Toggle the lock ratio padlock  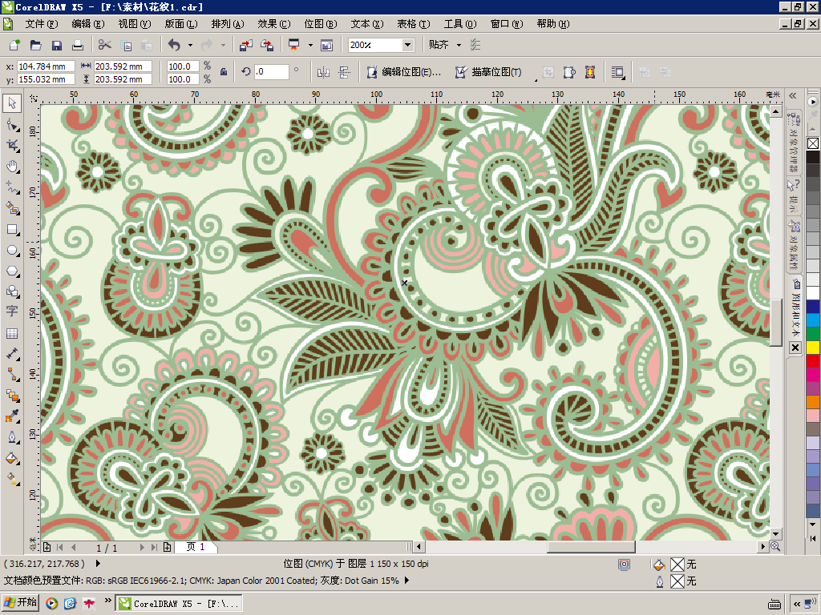pyautogui.click(x=224, y=72)
